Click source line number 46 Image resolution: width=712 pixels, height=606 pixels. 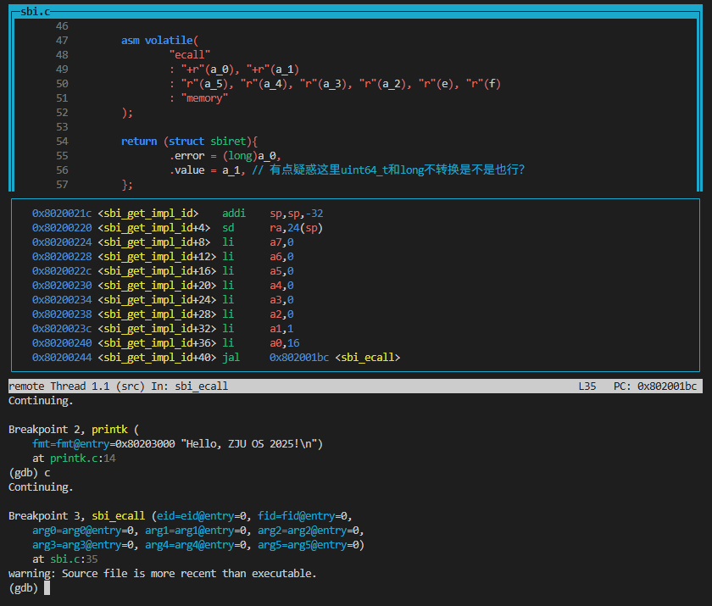coord(62,26)
